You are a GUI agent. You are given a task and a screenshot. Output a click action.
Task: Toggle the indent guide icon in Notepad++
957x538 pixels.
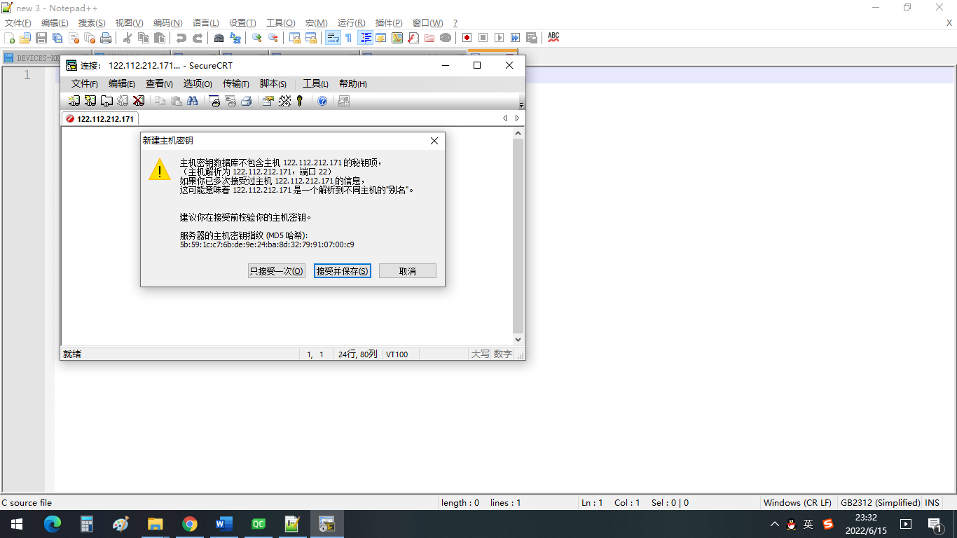(x=365, y=38)
